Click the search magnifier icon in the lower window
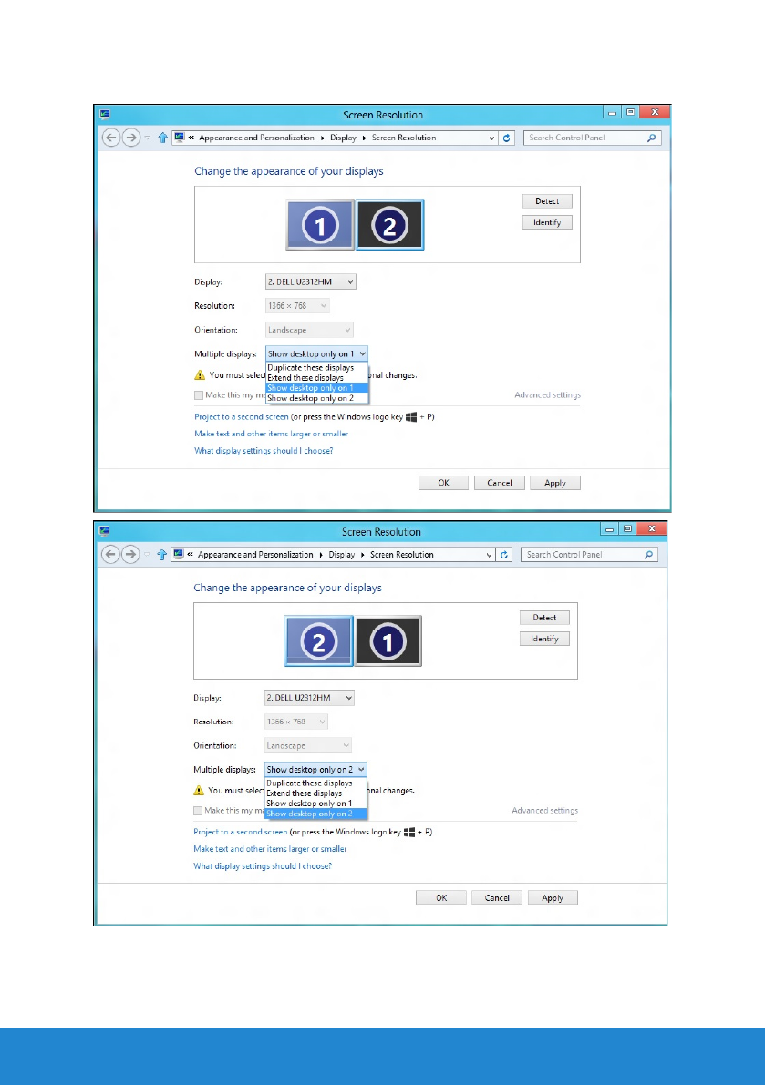Image resolution: width=765 pixels, height=1085 pixels. (648, 555)
